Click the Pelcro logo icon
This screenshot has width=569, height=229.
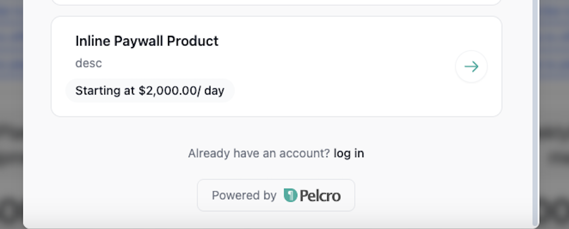(x=290, y=195)
